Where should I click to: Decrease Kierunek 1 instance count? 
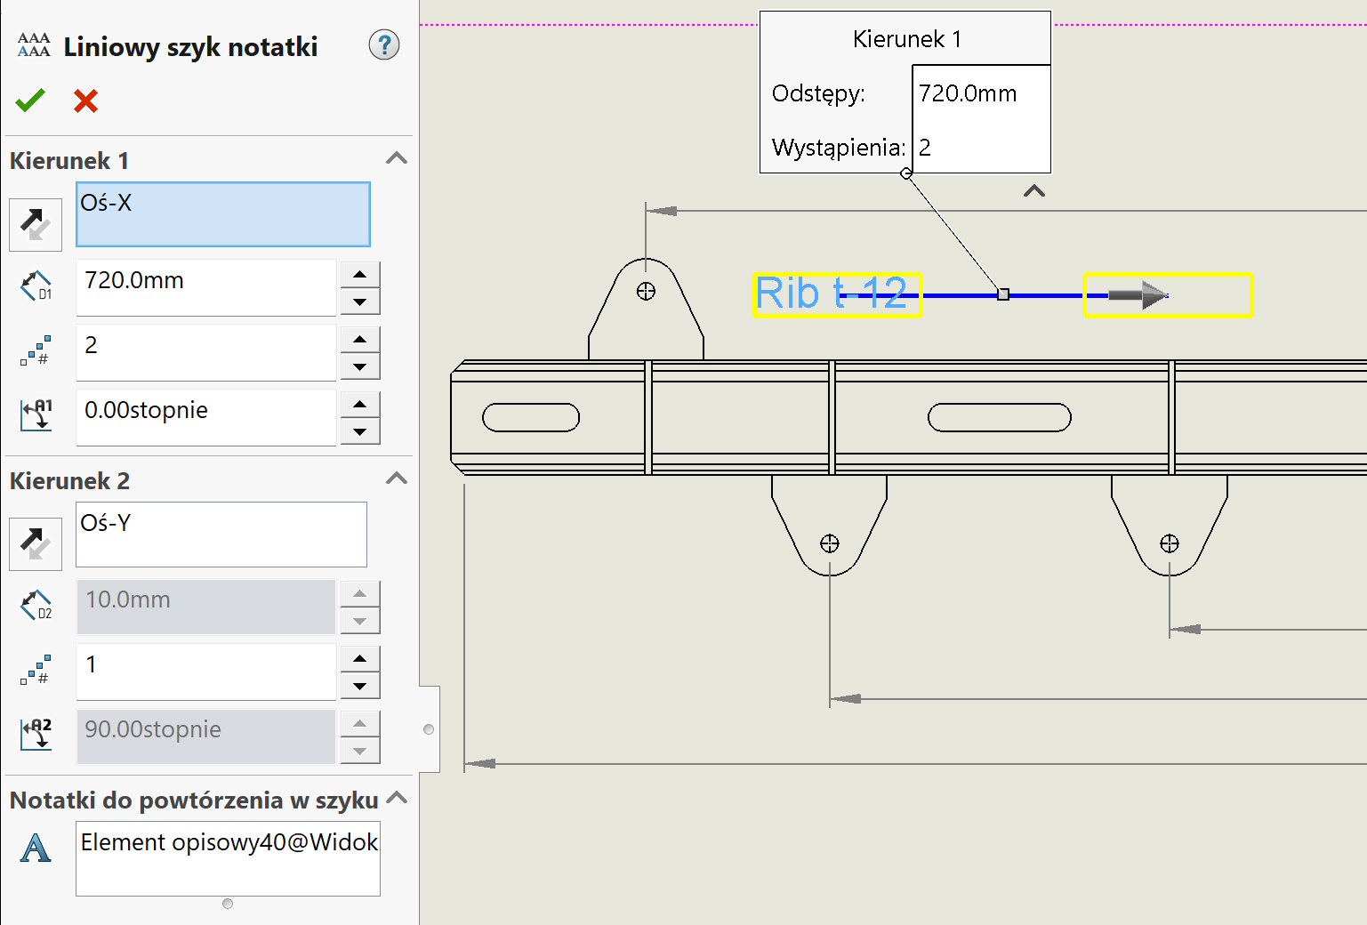[x=360, y=366]
